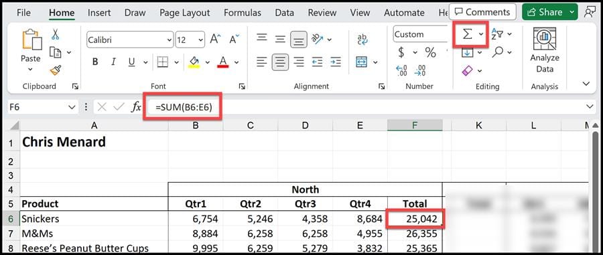Confirm formula entry checkmark button

tap(119, 107)
